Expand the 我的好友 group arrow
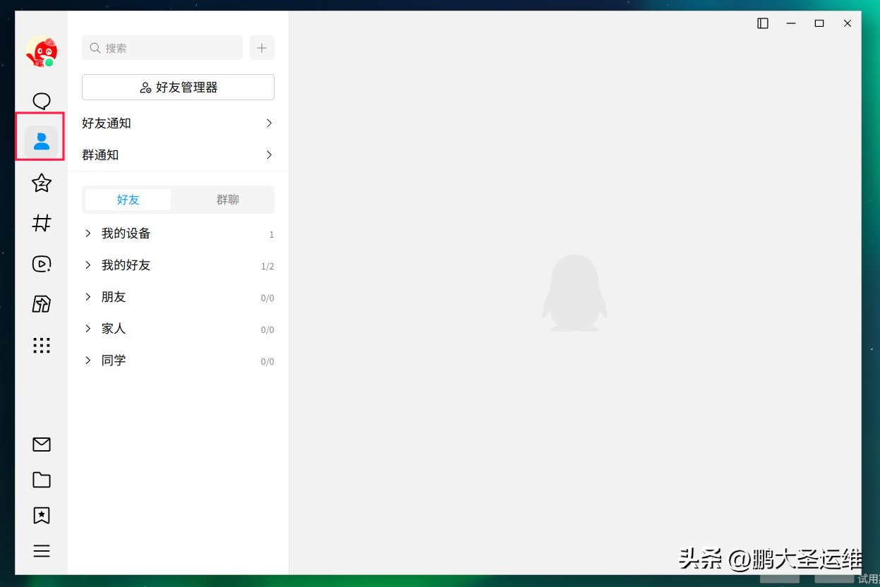Screen dimensions: 880x587 coord(88,265)
